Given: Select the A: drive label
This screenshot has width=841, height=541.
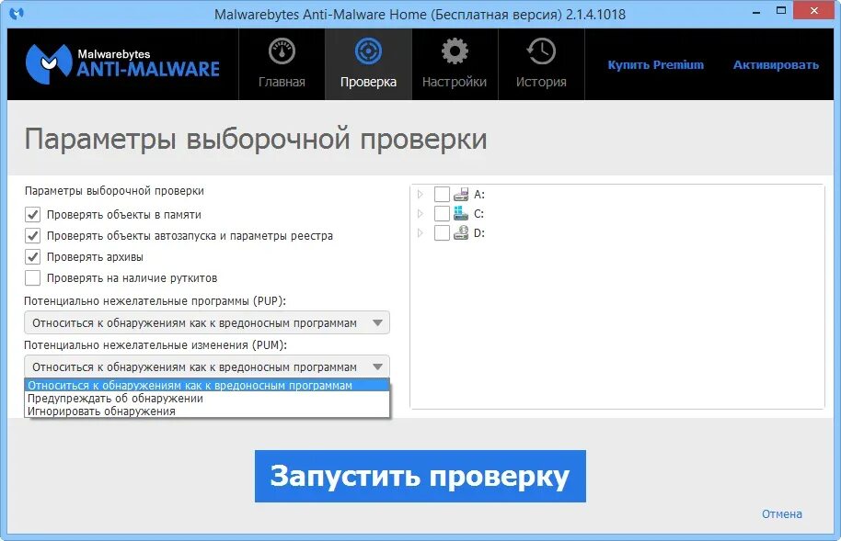Looking at the screenshot, I should coord(479,195).
